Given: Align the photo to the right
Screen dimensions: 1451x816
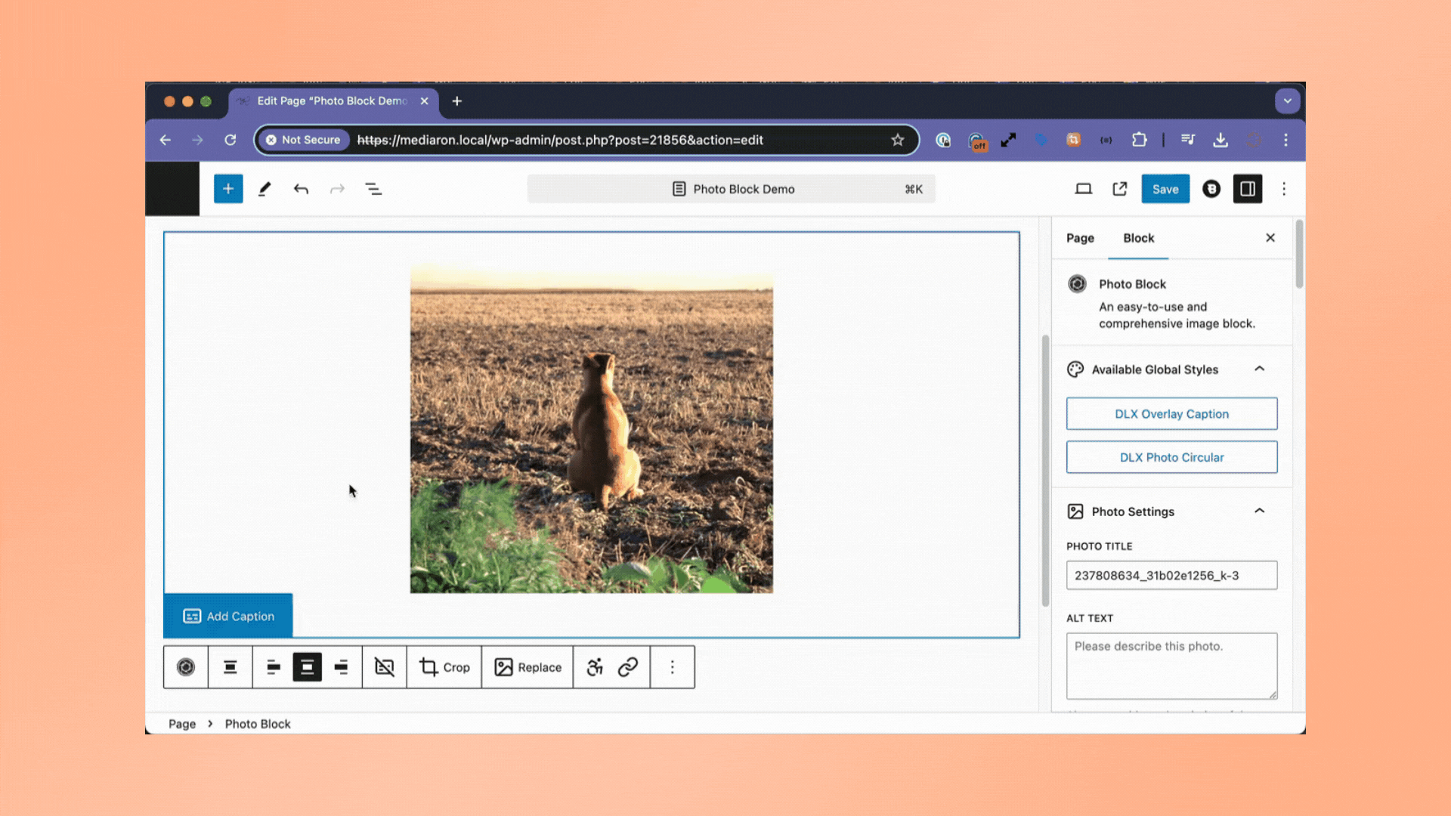Looking at the screenshot, I should click(x=341, y=667).
